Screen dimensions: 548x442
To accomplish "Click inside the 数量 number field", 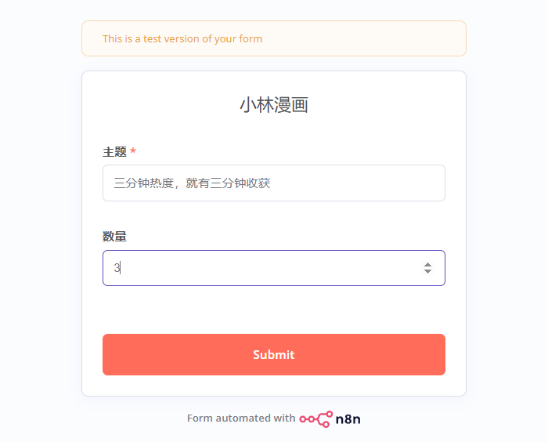I will click(258, 268).
